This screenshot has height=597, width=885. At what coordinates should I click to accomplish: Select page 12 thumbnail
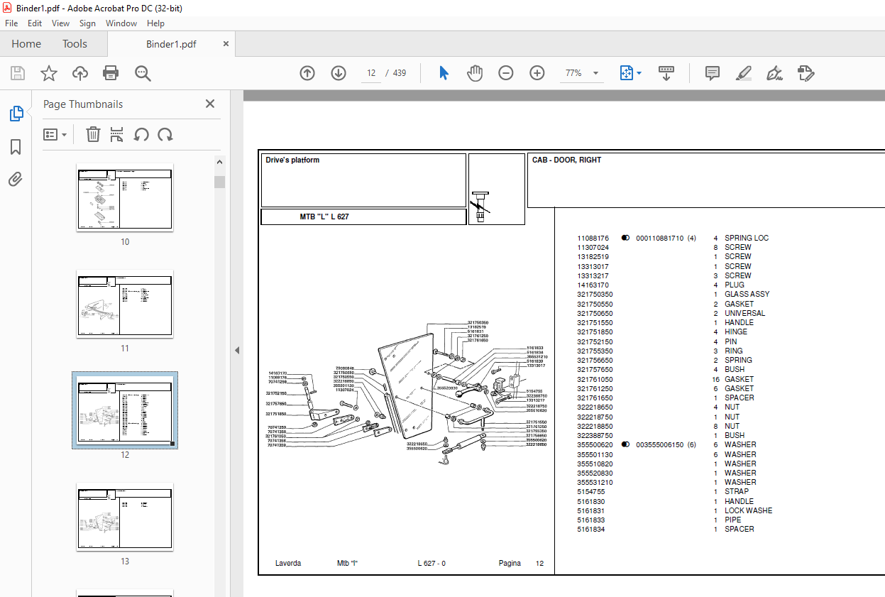[125, 410]
